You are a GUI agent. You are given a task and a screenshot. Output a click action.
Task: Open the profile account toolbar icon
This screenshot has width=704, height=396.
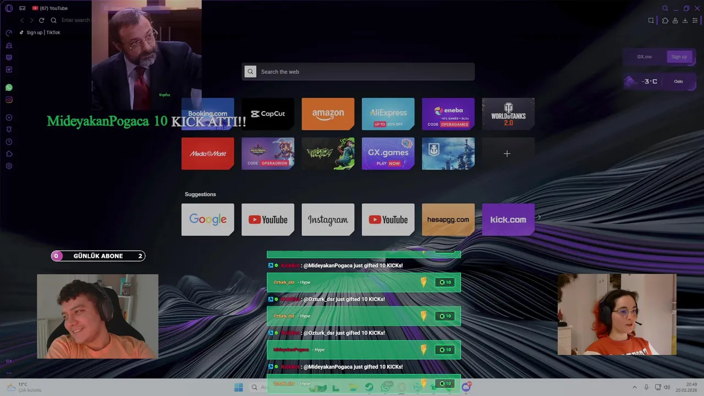tap(675, 20)
